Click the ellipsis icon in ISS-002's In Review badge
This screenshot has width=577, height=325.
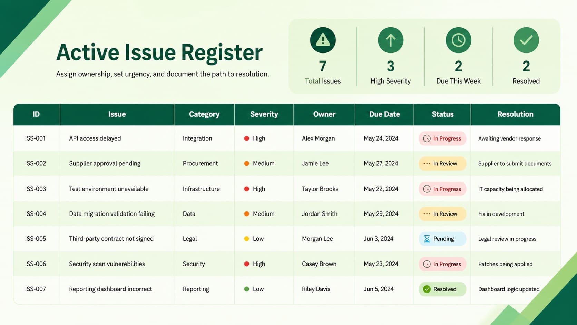[x=427, y=164]
